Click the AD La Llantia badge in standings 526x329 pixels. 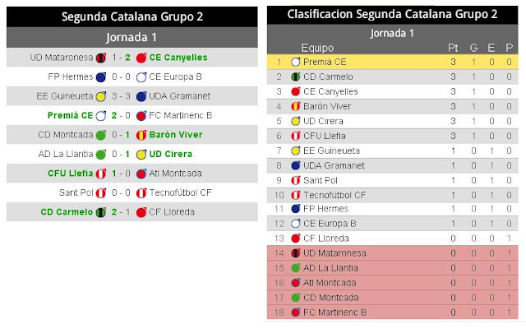pos(295,268)
